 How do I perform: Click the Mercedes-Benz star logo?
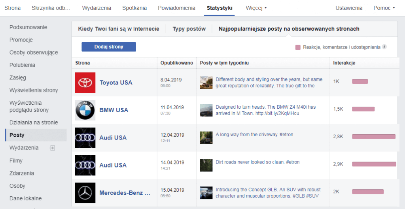85,193
